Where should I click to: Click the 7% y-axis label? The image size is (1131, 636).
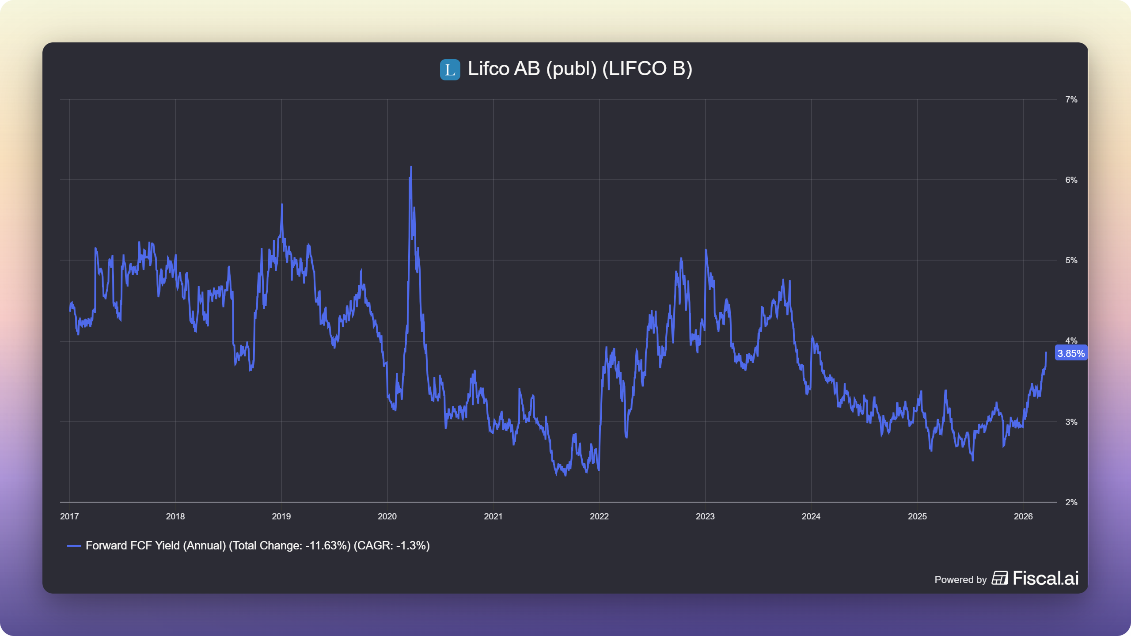point(1071,99)
